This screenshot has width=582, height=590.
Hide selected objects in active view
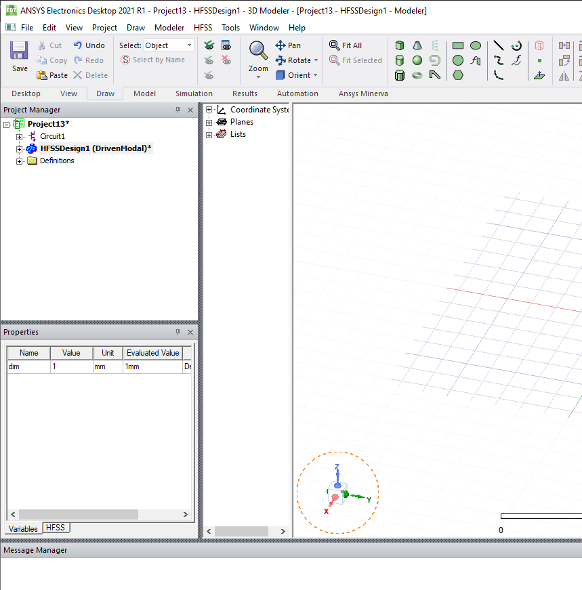(226, 60)
